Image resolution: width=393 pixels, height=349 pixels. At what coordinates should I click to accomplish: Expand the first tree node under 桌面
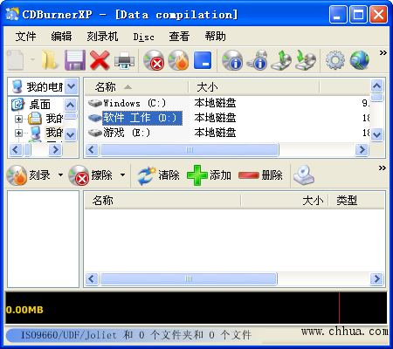coord(18,119)
